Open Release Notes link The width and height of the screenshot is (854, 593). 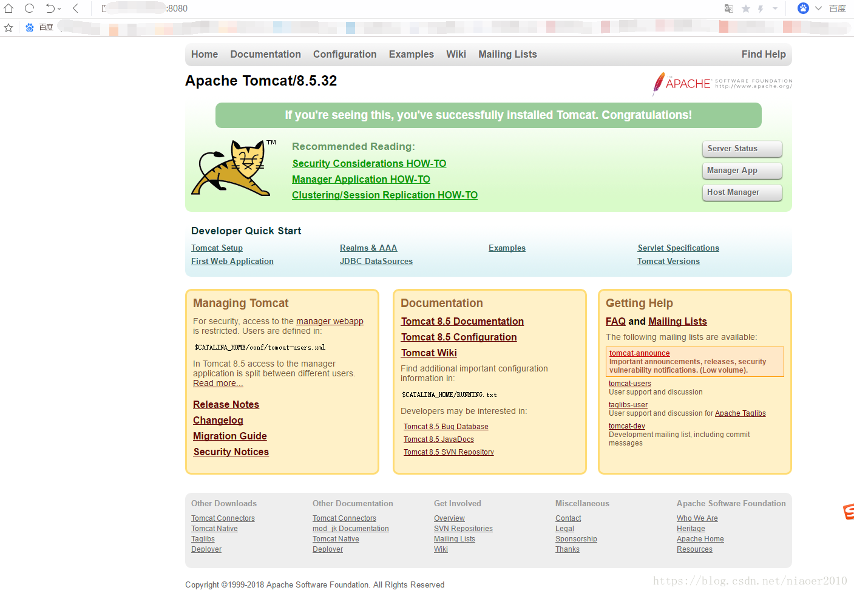[226, 404]
